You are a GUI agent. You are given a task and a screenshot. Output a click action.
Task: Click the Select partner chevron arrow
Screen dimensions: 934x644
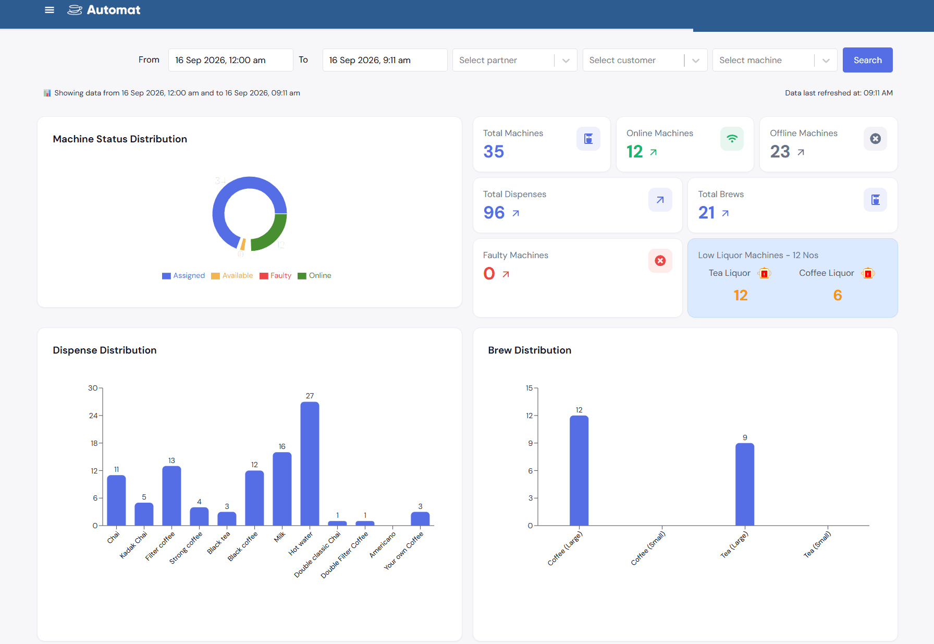coord(566,60)
